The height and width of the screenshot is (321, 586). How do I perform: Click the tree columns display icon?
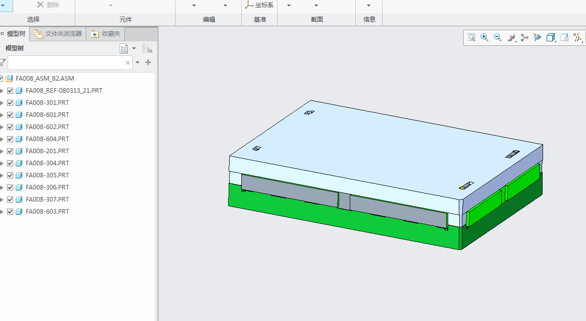coord(147,48)
